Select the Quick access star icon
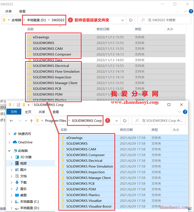Image resolution: width=194 pixels, height=212 pixels. tap(15, 134)
